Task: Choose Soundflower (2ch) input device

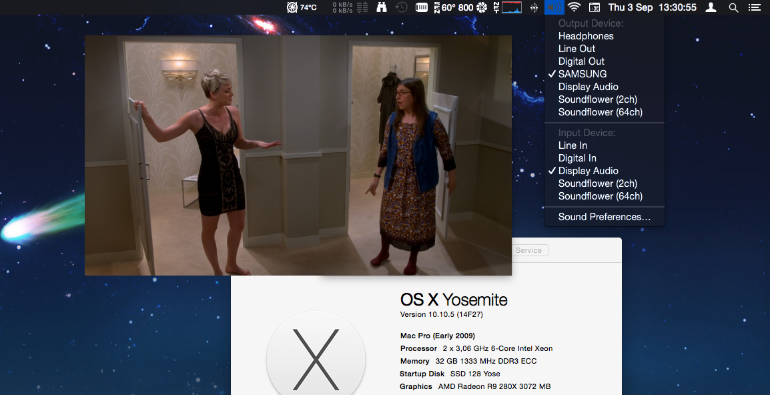Action: [x=605, y=183]
